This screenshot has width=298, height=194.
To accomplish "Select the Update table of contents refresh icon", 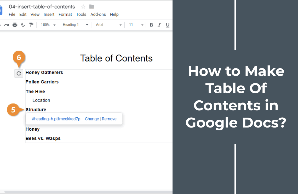I will [x=19, y=73].
